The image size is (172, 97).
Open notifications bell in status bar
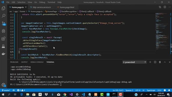[169, 90]
